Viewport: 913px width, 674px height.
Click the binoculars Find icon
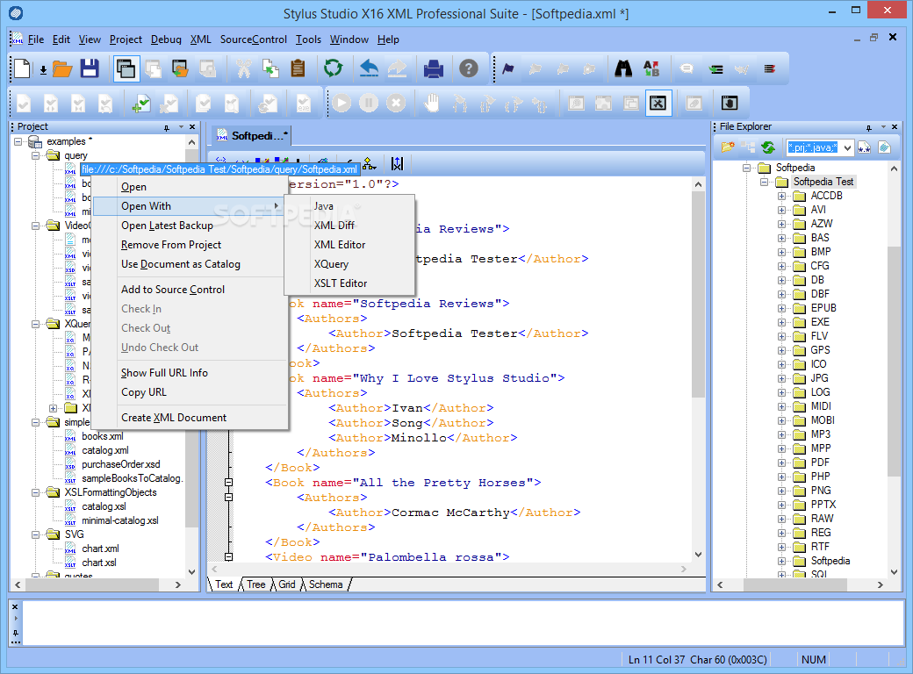[x=623, y=68]
